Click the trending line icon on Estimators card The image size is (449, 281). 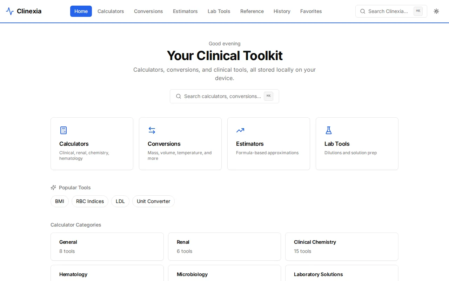coord(240,130)
